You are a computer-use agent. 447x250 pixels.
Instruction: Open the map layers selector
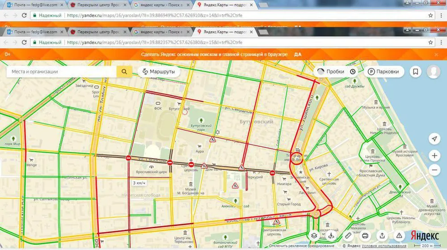314,235
